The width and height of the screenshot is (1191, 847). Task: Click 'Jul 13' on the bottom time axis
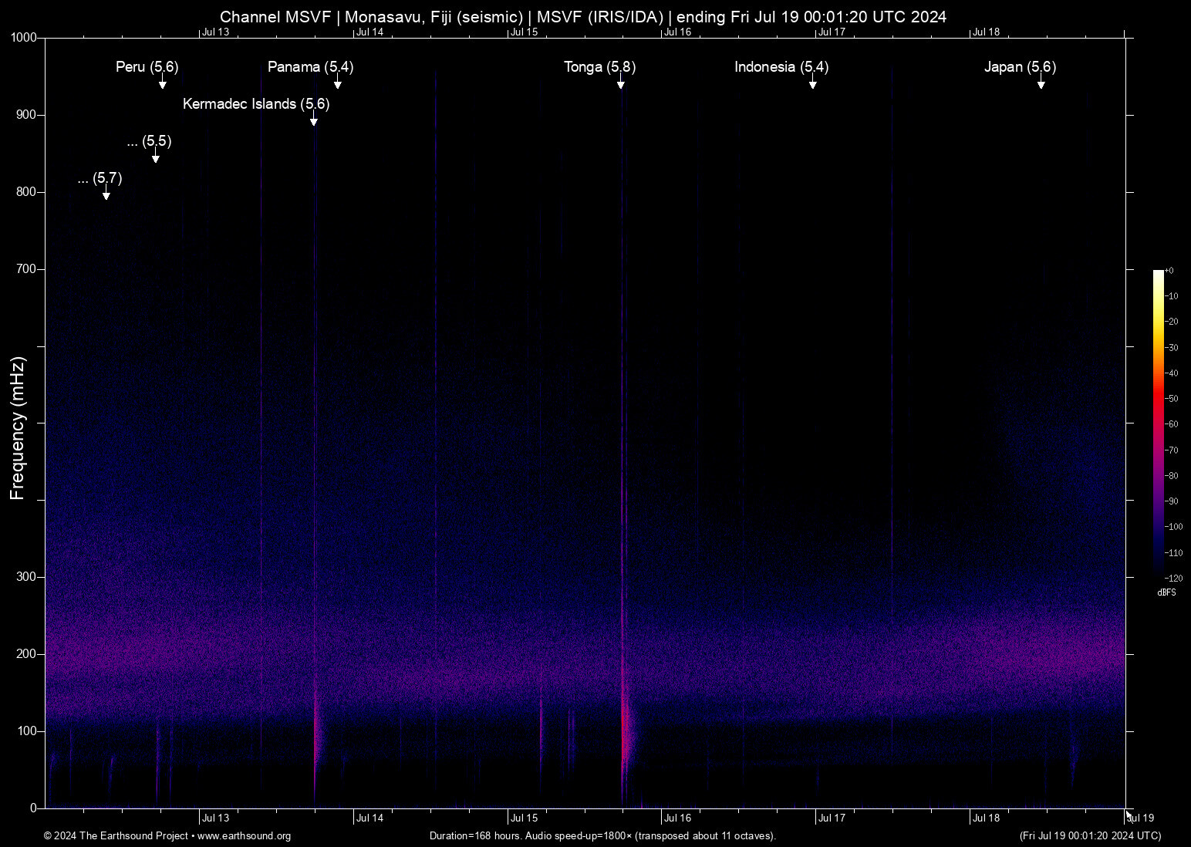pyautogui.click(x=215, y=818)
